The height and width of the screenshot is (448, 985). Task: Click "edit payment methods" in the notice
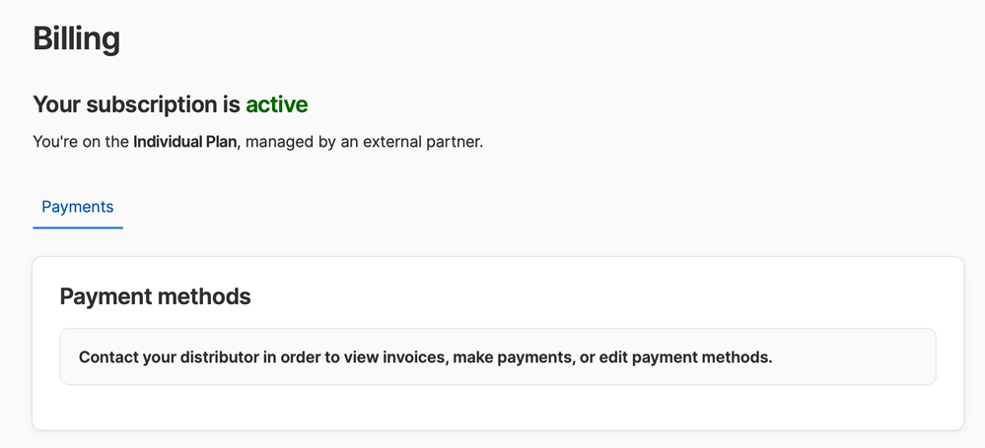point(685,356)
